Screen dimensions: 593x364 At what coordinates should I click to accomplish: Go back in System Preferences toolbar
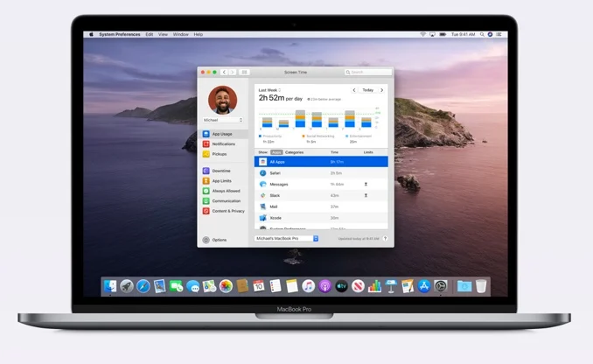pyautogui.click(x=224, y=72)
